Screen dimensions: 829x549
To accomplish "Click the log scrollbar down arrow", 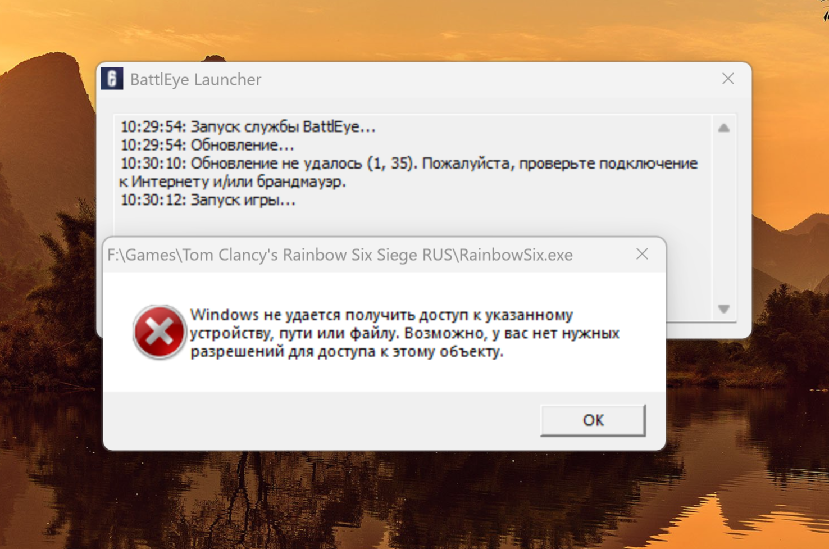I will 724,309.
